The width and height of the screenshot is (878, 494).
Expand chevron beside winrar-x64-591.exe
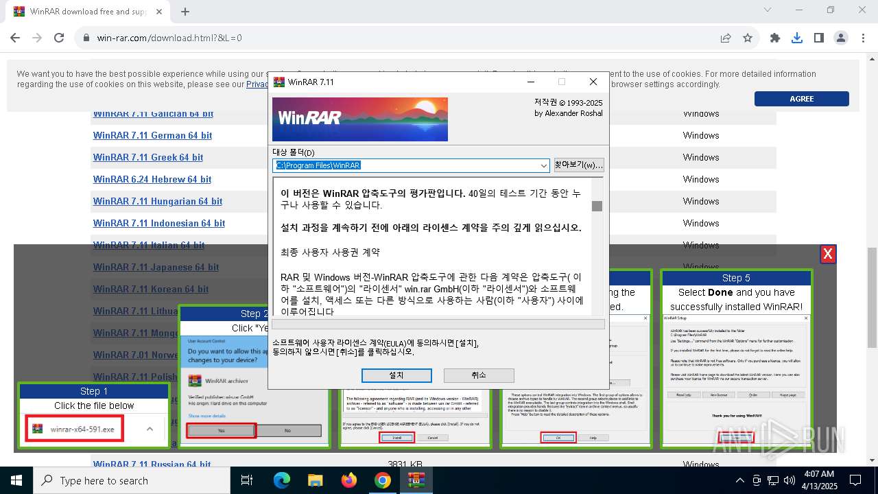pos(150,430)
